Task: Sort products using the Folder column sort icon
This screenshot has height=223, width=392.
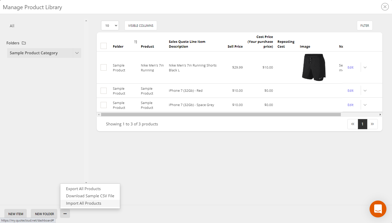Action: 136,42
